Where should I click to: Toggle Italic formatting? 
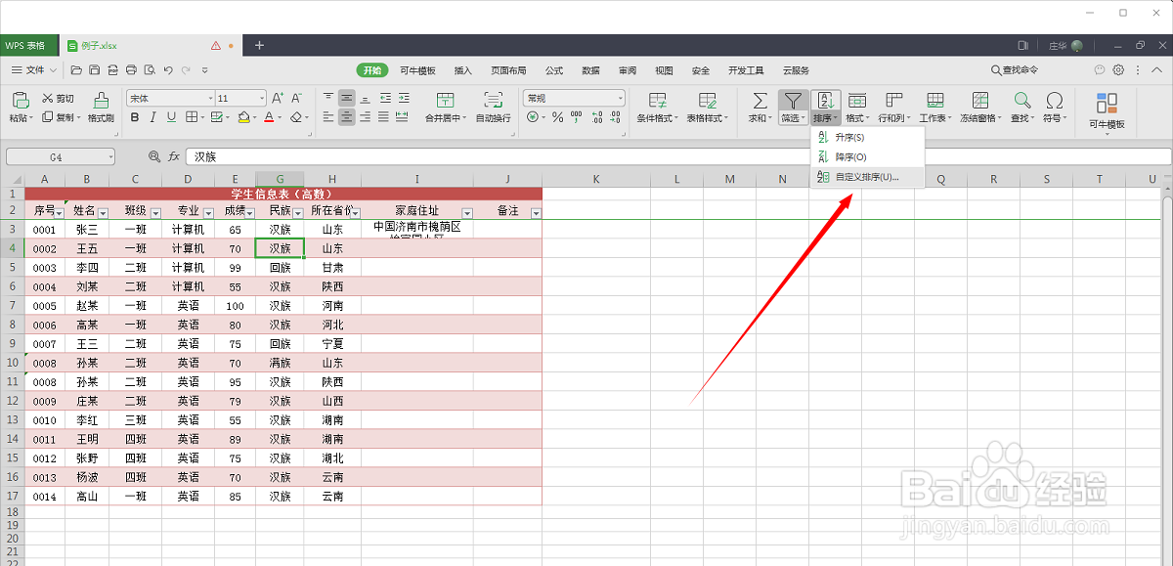pyautogui.click(x=153, y=117)
